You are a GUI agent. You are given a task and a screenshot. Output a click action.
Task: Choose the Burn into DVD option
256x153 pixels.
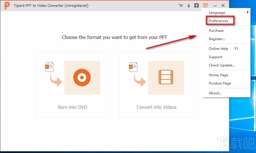click(x=73, y=85)
